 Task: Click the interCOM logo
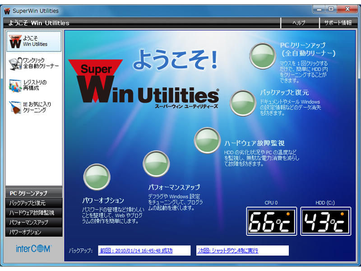[x=34, y=249]
